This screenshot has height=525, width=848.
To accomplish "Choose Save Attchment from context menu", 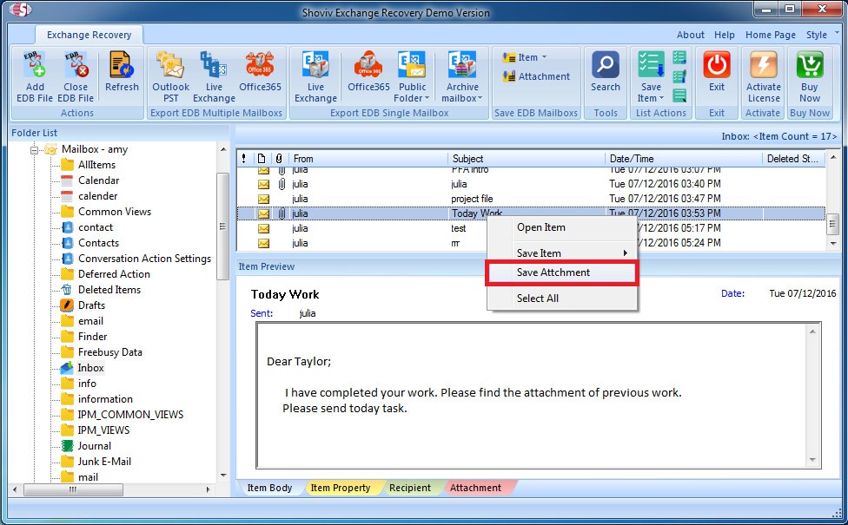I will point(553,272).
